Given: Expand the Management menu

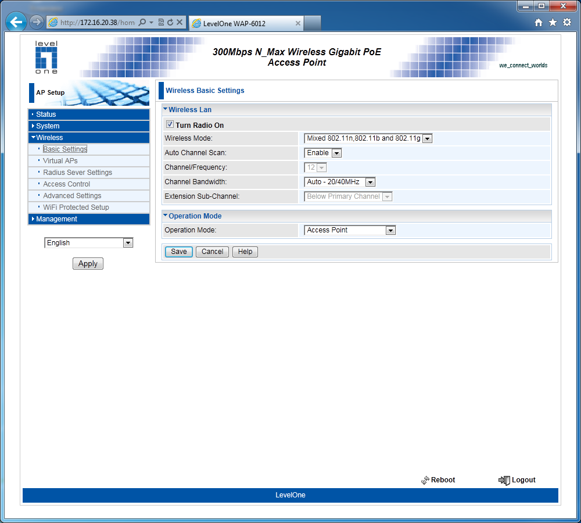Looking at the screenshot, I should (x=89, y=219).
